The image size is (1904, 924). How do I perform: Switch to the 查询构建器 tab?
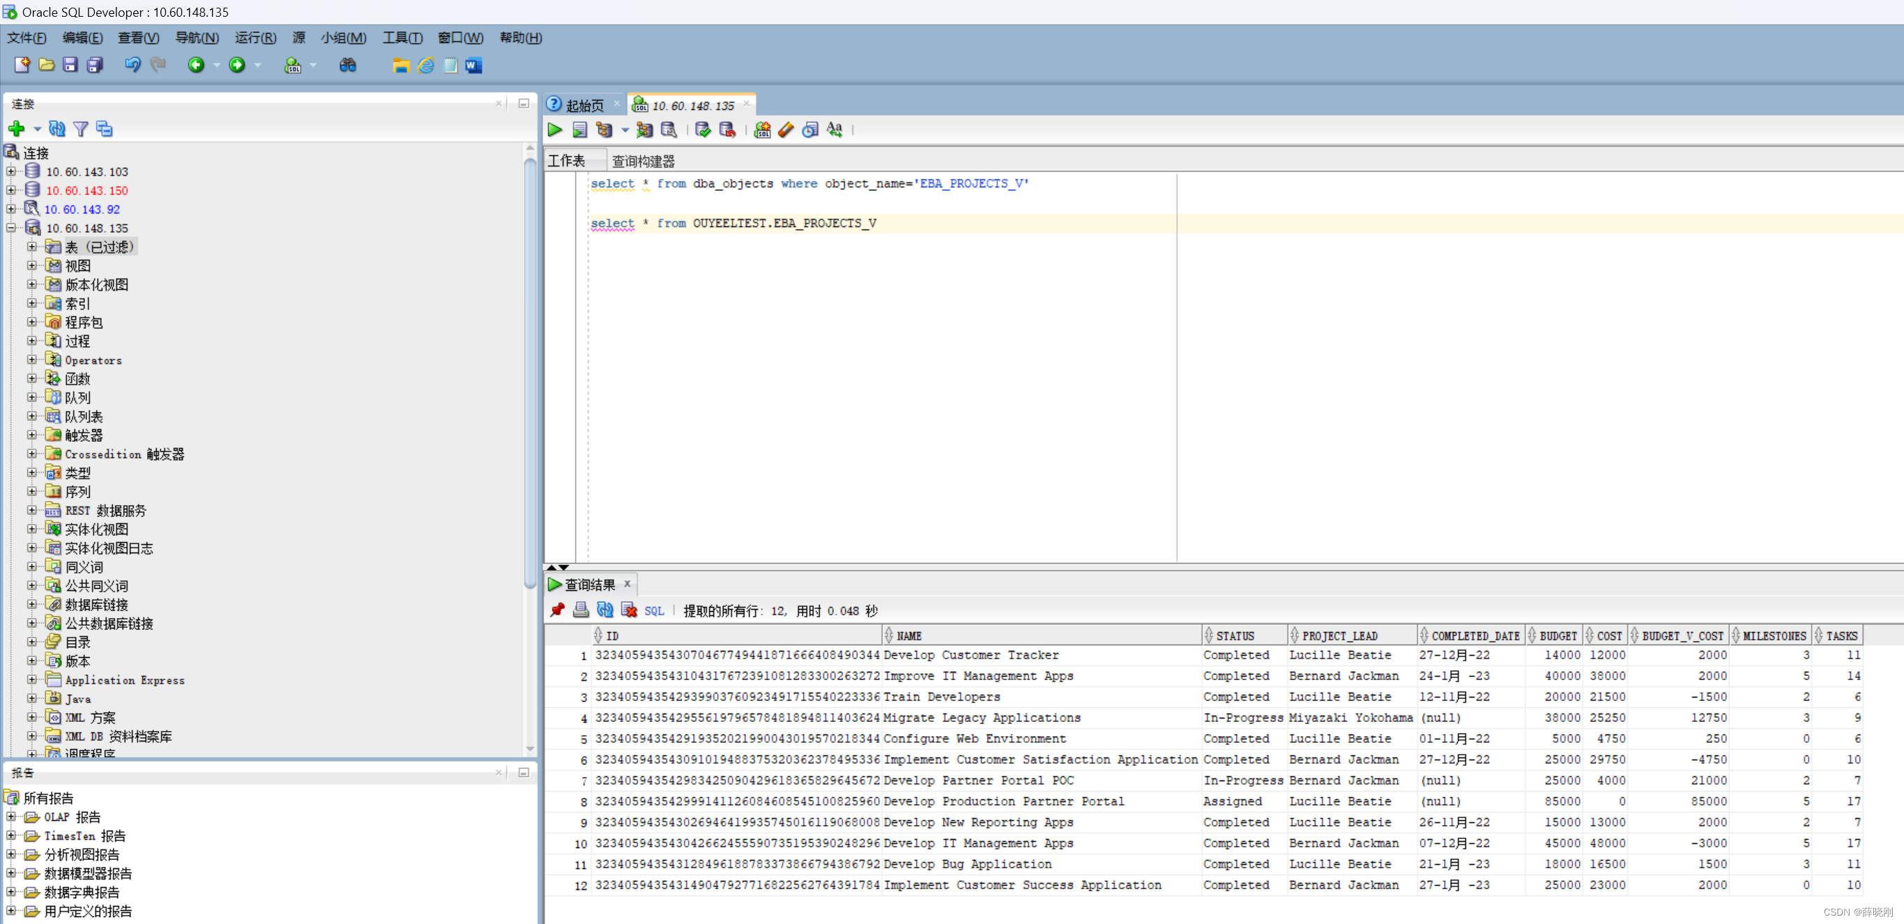click(642, 161)
